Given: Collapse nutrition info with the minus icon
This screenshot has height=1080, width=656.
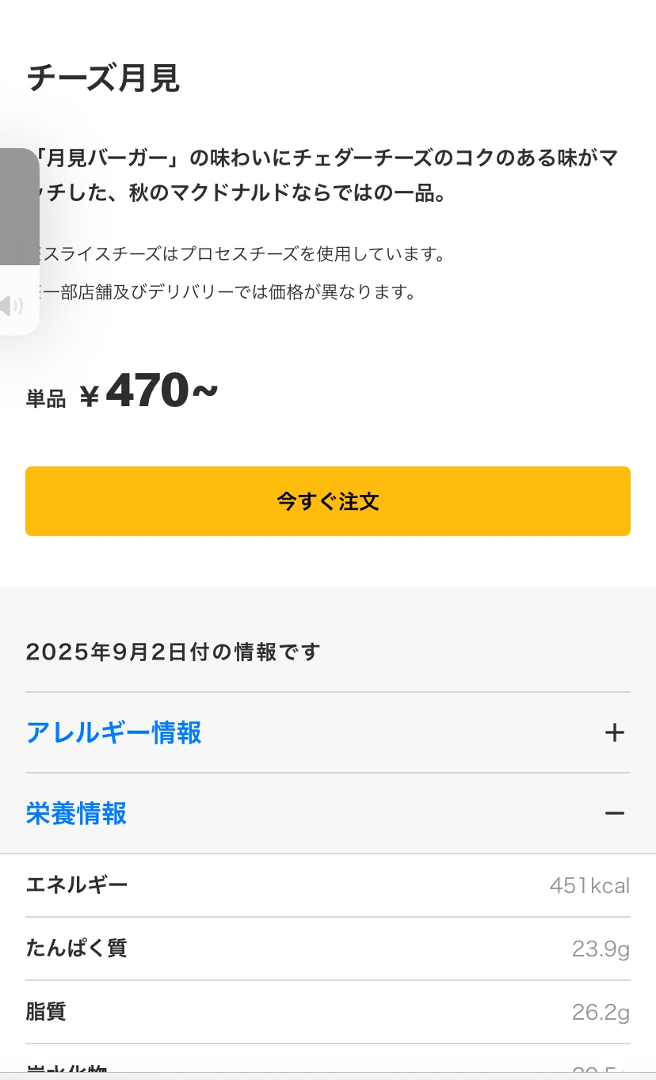Looking at the screenshot, I should click(x=614, y=813).
